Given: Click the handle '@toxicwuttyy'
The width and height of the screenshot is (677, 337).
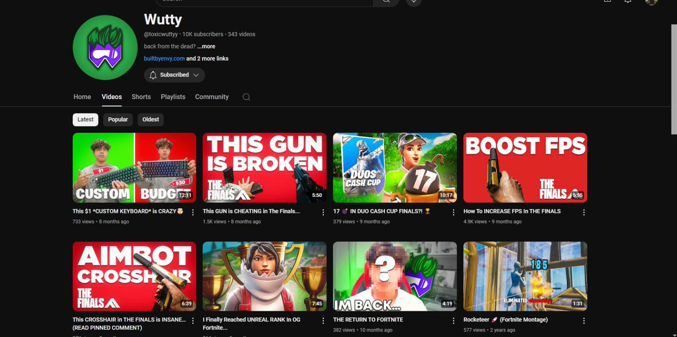Looking at the screenshot, I should pos(161,34).
